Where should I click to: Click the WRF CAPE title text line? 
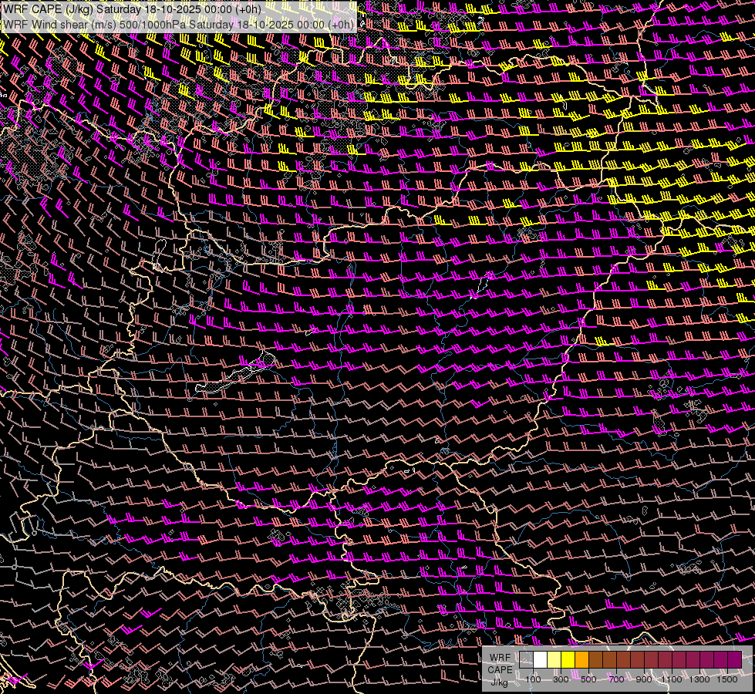pos(132,9)
